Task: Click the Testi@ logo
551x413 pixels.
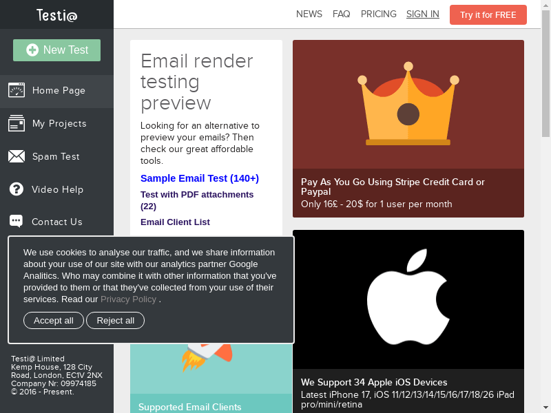Action: coord(56,14)
